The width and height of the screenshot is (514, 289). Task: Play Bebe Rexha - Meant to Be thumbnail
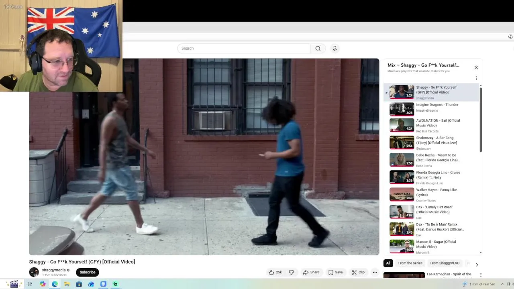tap(402, 160)
